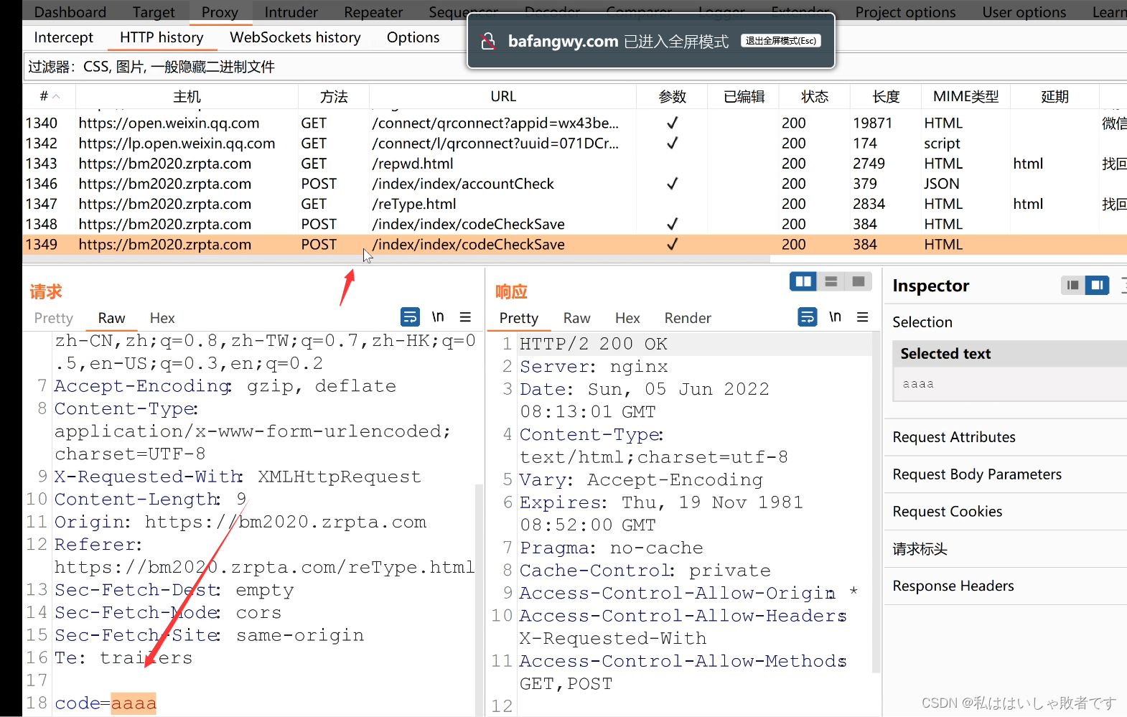This screenshot has height=717, width=1127.
Task: Switch response view to Render
Action: (x=688, y=318)
